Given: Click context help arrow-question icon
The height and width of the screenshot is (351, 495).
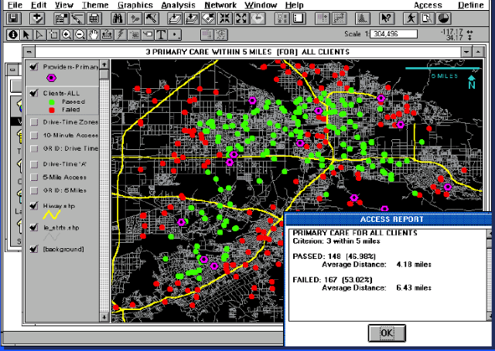Looking at the screenshot, I should coord(387,19).
